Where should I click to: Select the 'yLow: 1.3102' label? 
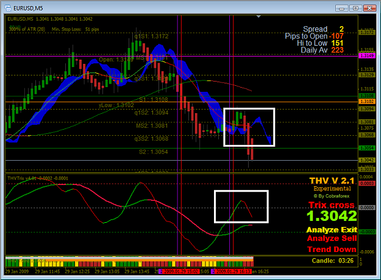coord(116,105)
